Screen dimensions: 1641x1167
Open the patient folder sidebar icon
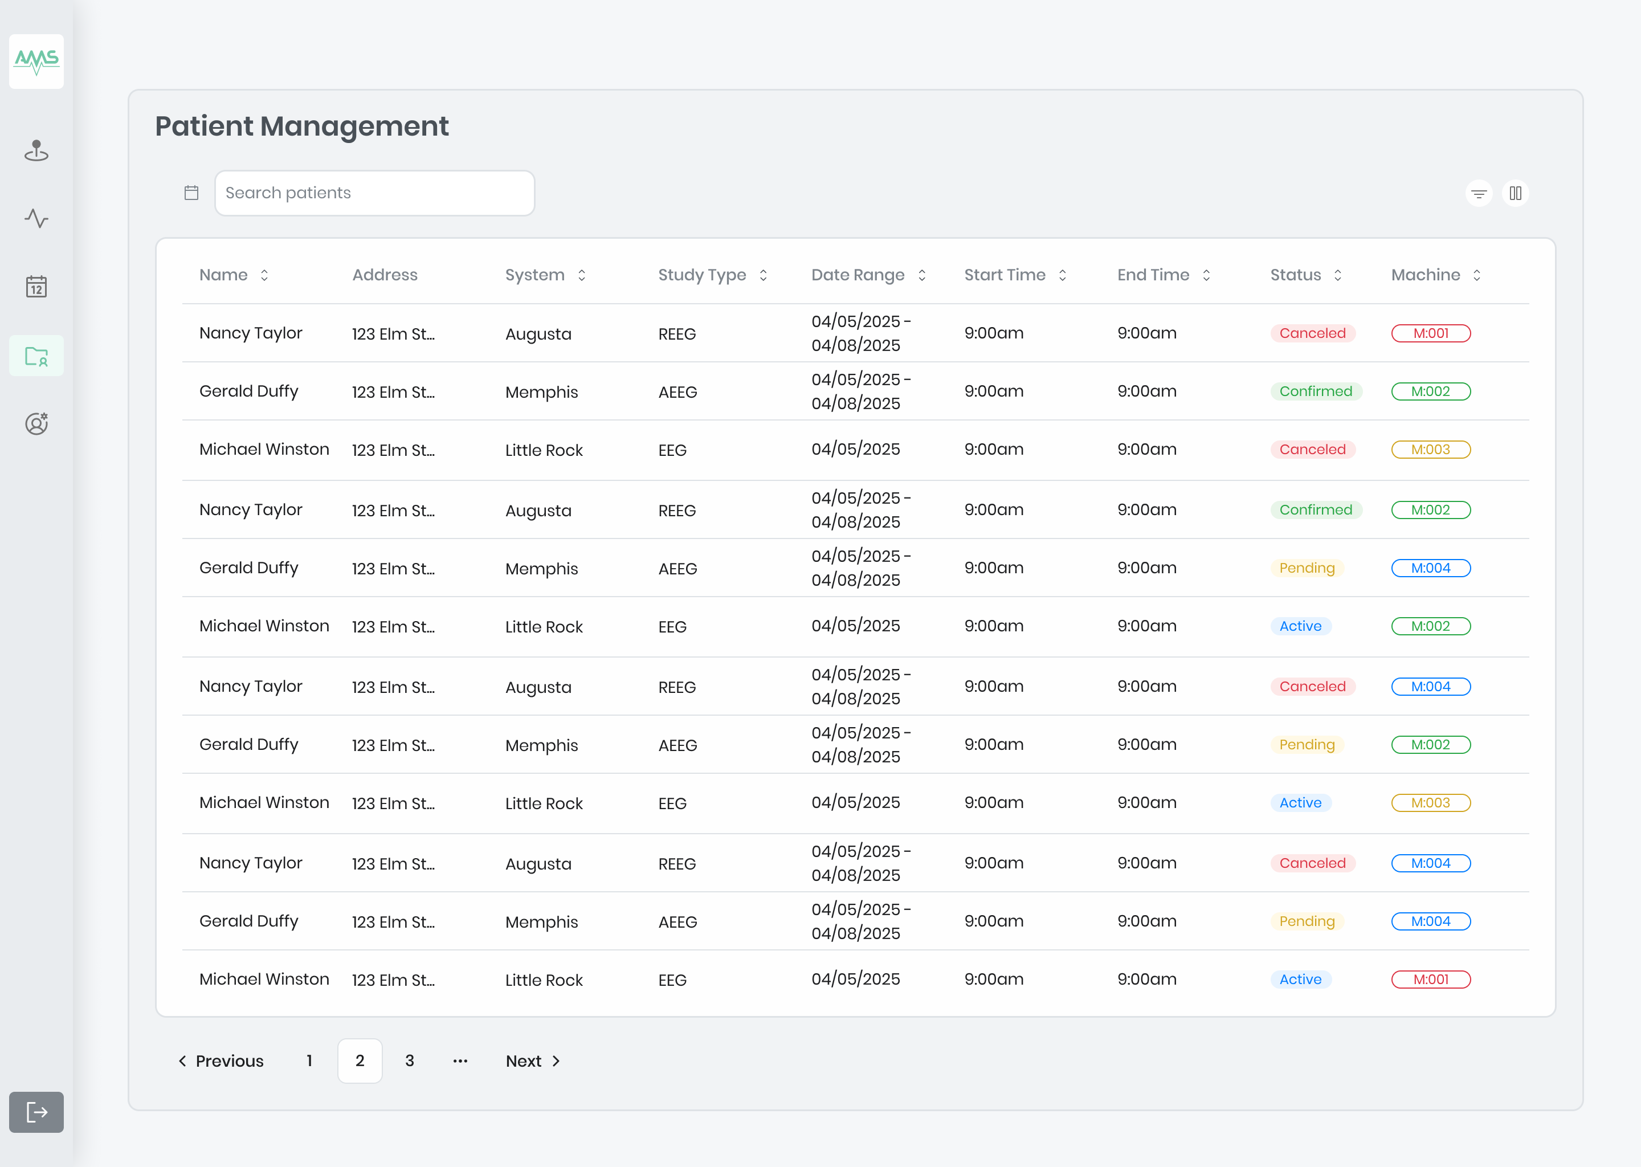pos(36,356)
